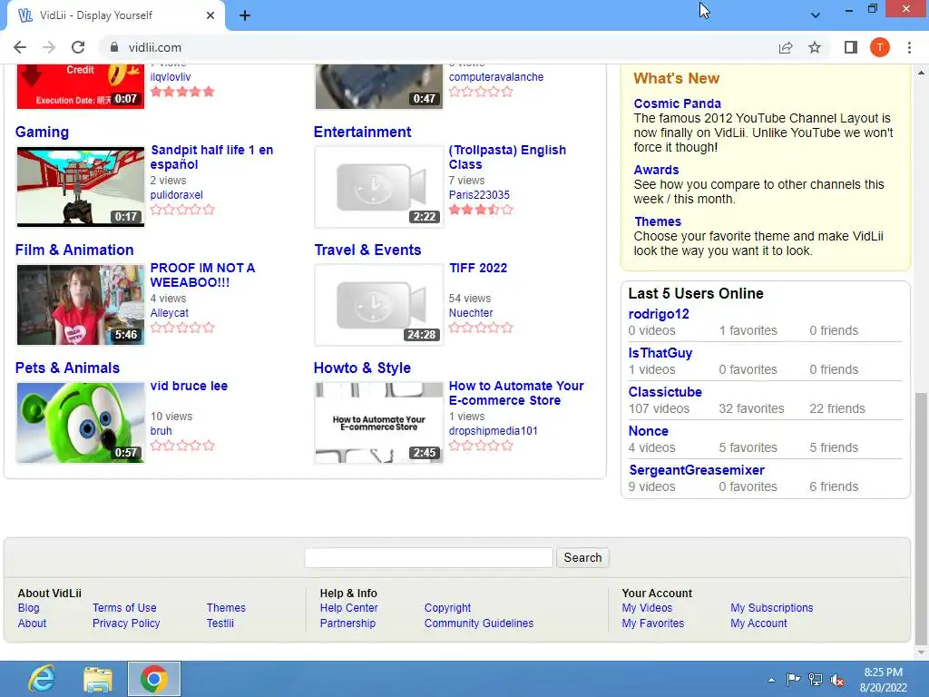Viewport: 929px width, 697px height.
Task: View online user Nonce's profile
Action: (648, 431)
